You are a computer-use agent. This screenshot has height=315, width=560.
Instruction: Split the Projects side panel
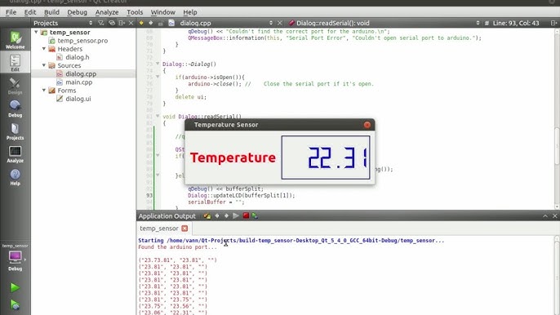click(x=122, y=23)
